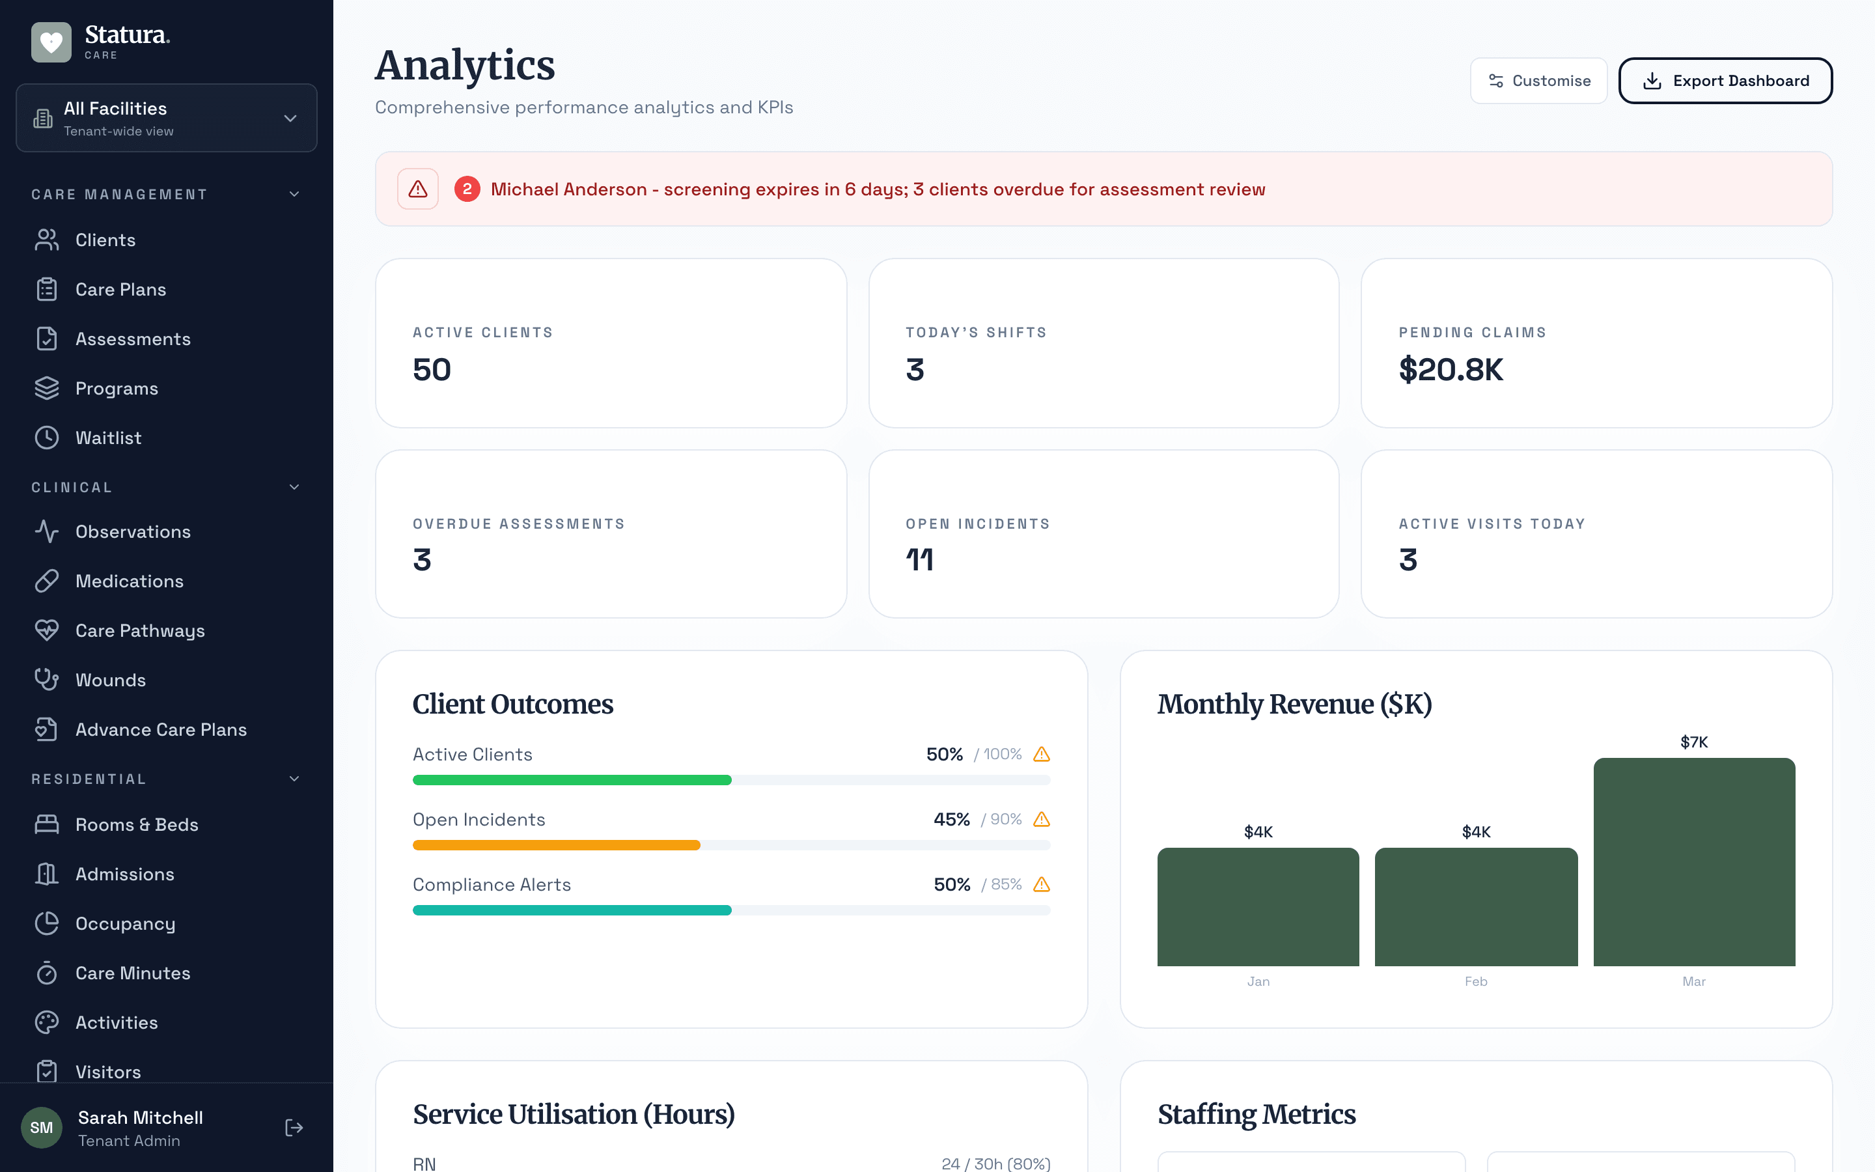
Task: Select the Activities palette icon
Action: [x=46, y=1022]
